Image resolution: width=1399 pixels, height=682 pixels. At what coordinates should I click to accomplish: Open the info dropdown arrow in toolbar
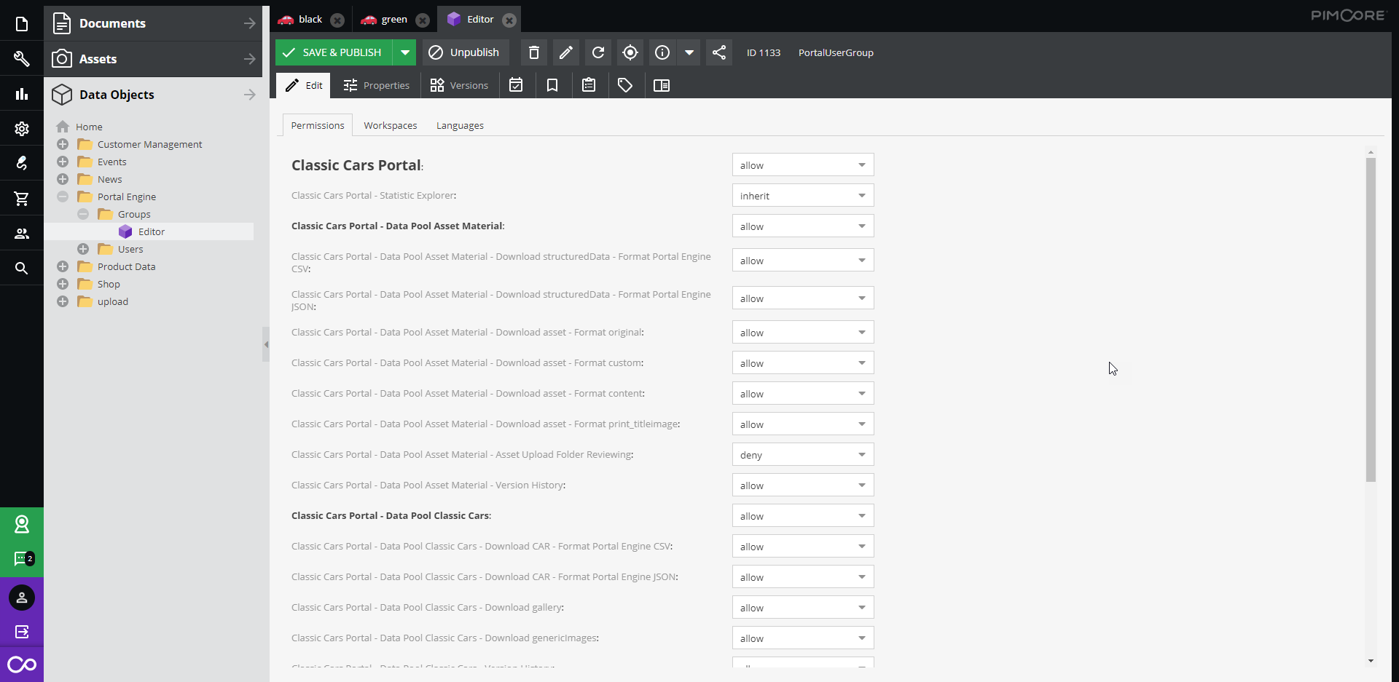[x=689, y=52]
